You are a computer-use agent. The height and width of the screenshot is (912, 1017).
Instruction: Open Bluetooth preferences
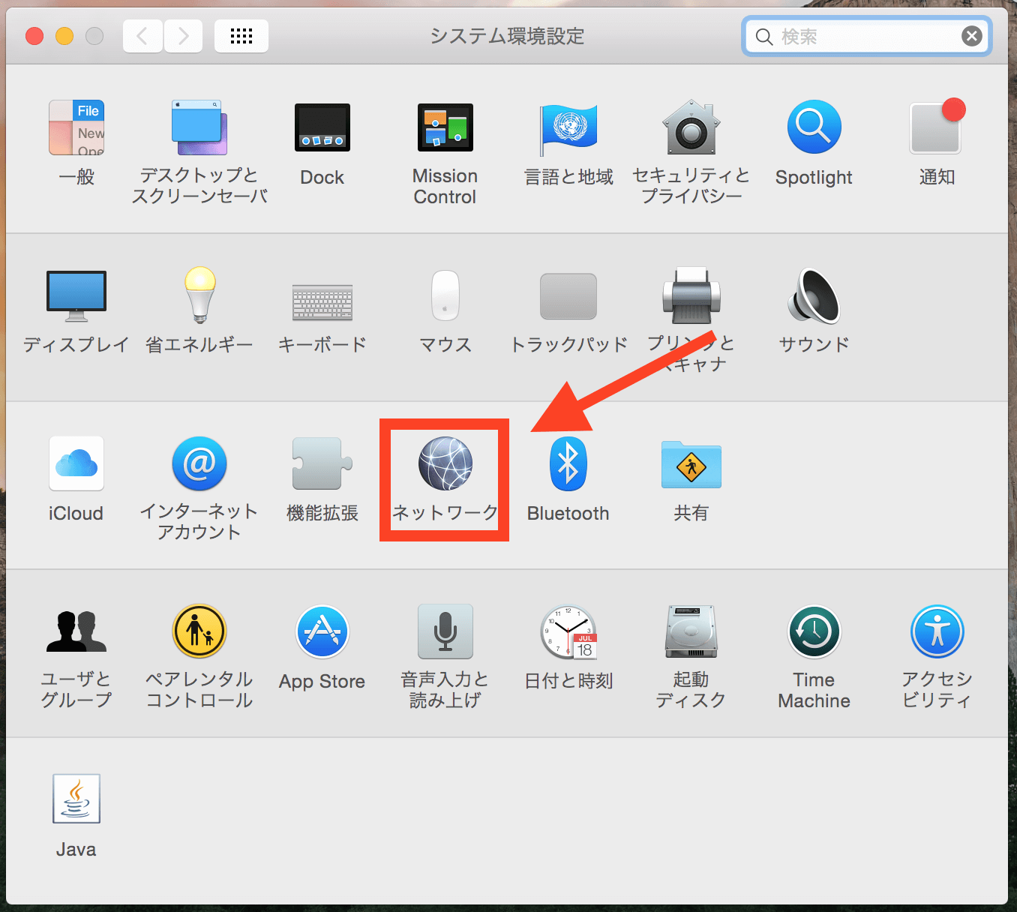[x=568, y=463]
